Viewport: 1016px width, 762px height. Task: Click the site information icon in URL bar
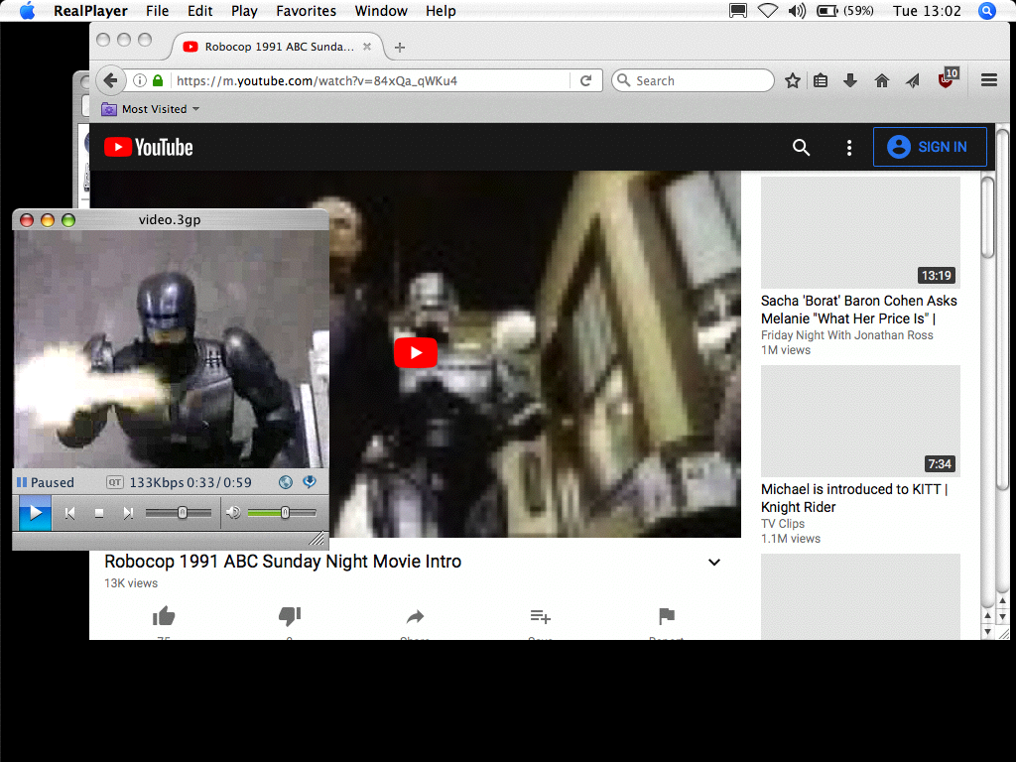tap(139, 80)
